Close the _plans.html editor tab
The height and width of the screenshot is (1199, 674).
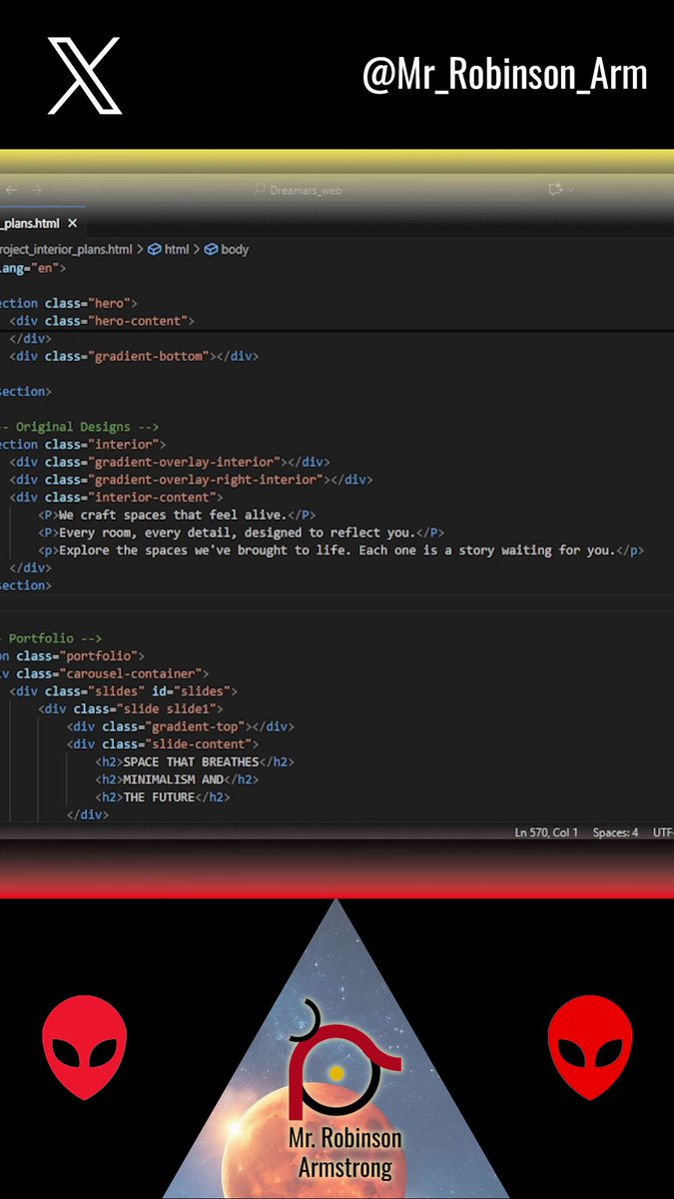click(73, 224)
